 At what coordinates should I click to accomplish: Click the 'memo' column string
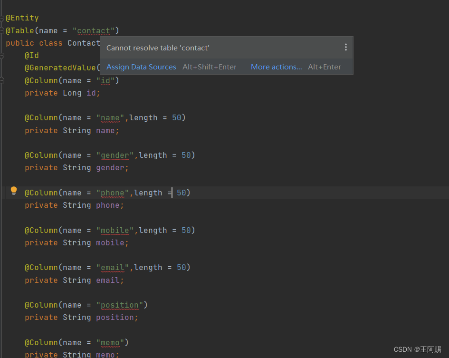110,342
